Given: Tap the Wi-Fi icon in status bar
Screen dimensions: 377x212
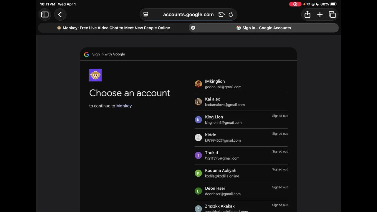Looking at the screenshot, I should pyautogui.click(x=308, y=4).
